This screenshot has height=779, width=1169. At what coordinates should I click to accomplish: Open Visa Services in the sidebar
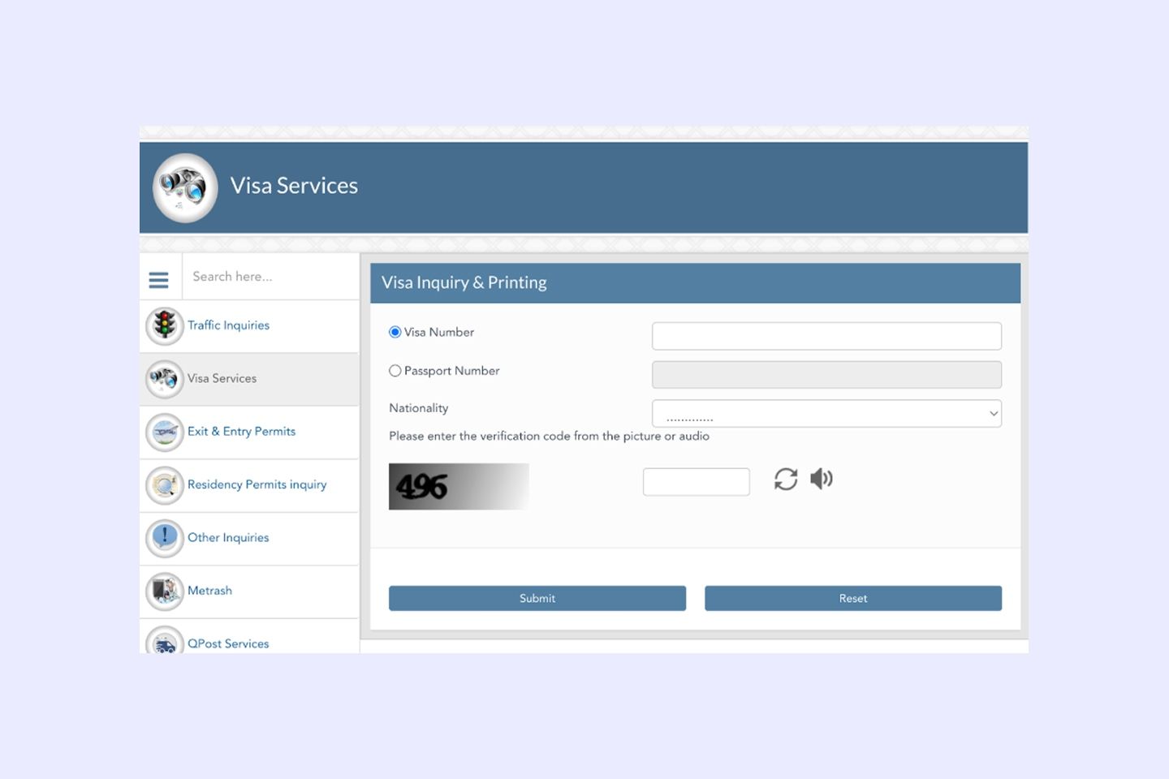[x=222, y=379]
